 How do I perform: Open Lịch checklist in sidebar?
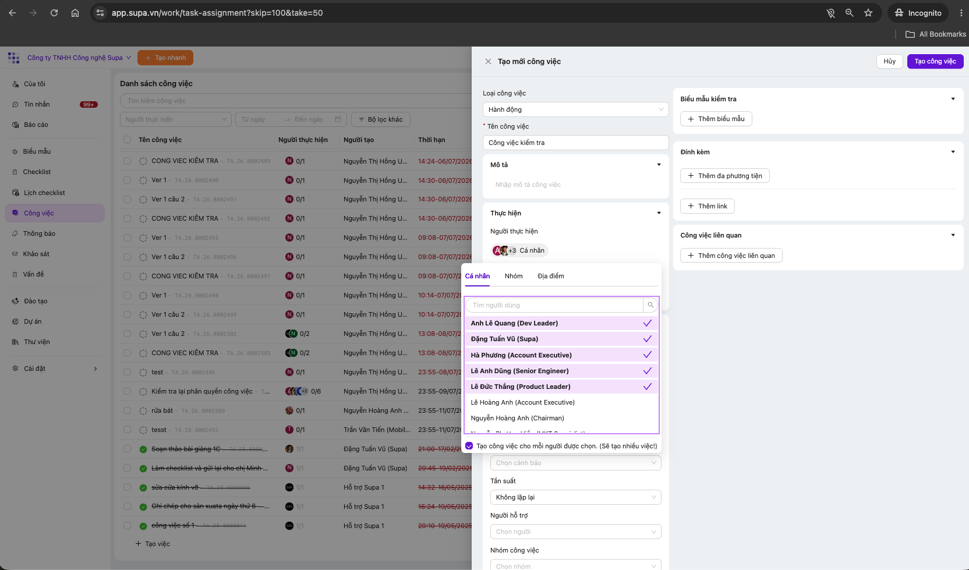(44, 193)
